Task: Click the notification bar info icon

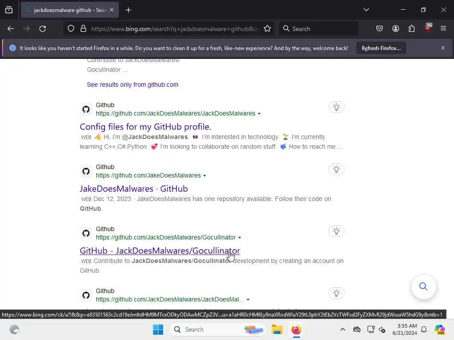Action: click(12, 48)
